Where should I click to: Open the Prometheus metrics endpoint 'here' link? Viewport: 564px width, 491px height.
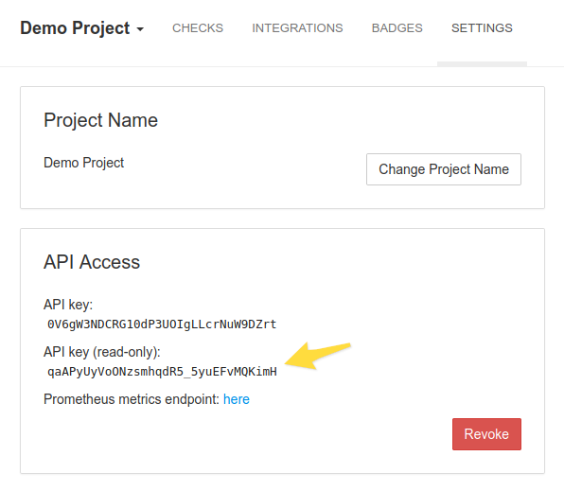(237, 399)
